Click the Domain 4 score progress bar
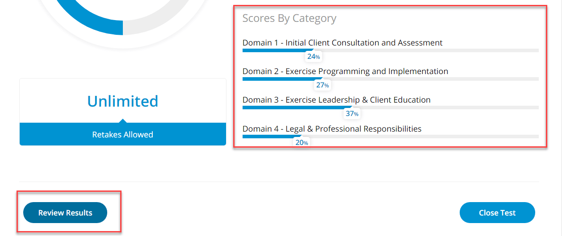The width and height of the screenshot is (562, 236). 390,136
